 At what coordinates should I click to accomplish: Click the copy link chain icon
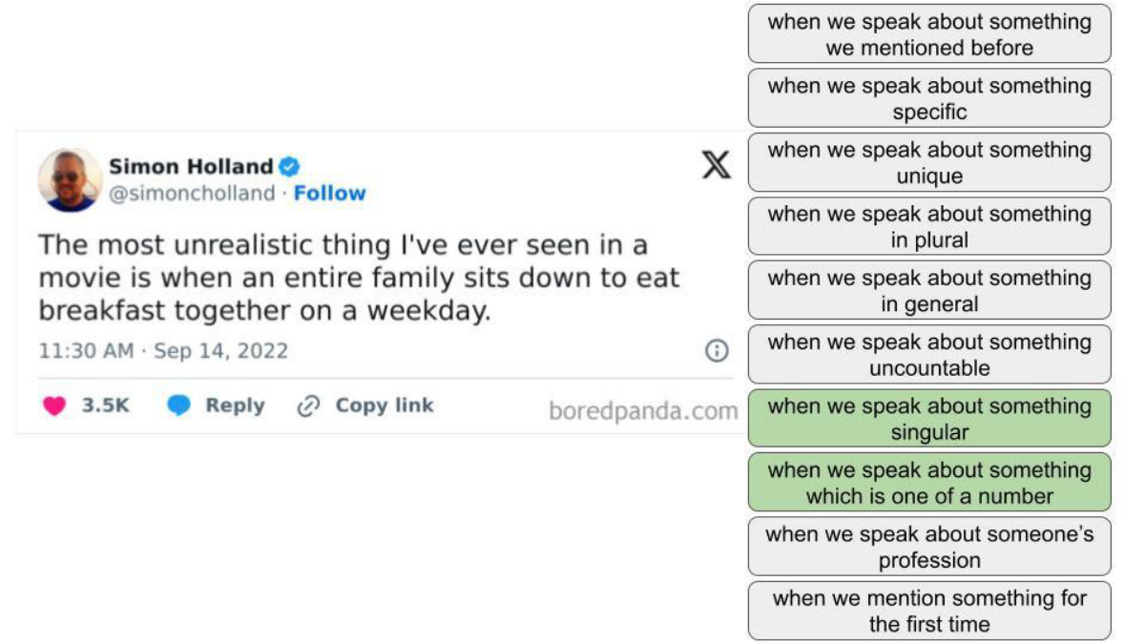(x=308, y=405)
